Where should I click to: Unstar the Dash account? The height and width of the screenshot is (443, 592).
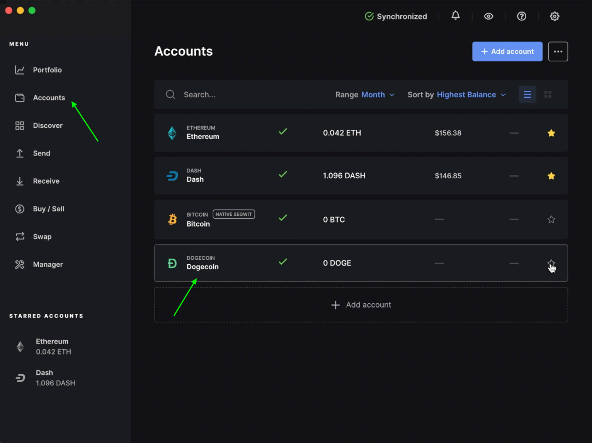(551, 176)
